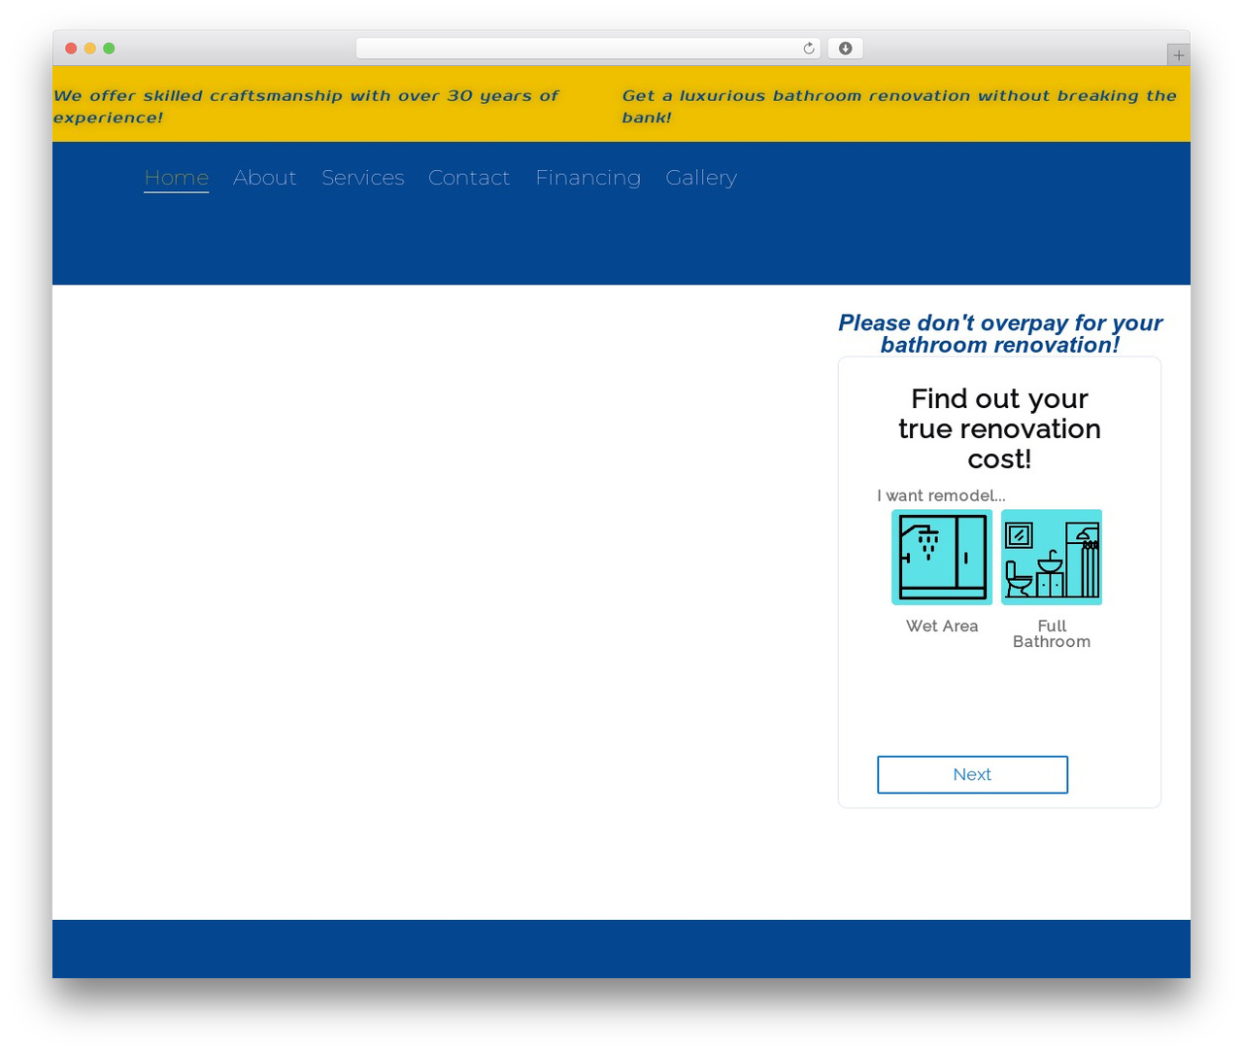Screen dimensions: 1243x1053
Task: Click the browser reload icon
Action: tap(809, 49)
